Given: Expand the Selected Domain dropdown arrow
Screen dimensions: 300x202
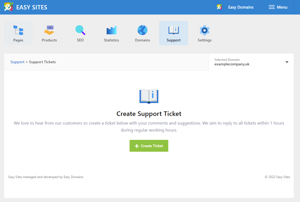Looking at the screenshot, I should coord(287,62).
